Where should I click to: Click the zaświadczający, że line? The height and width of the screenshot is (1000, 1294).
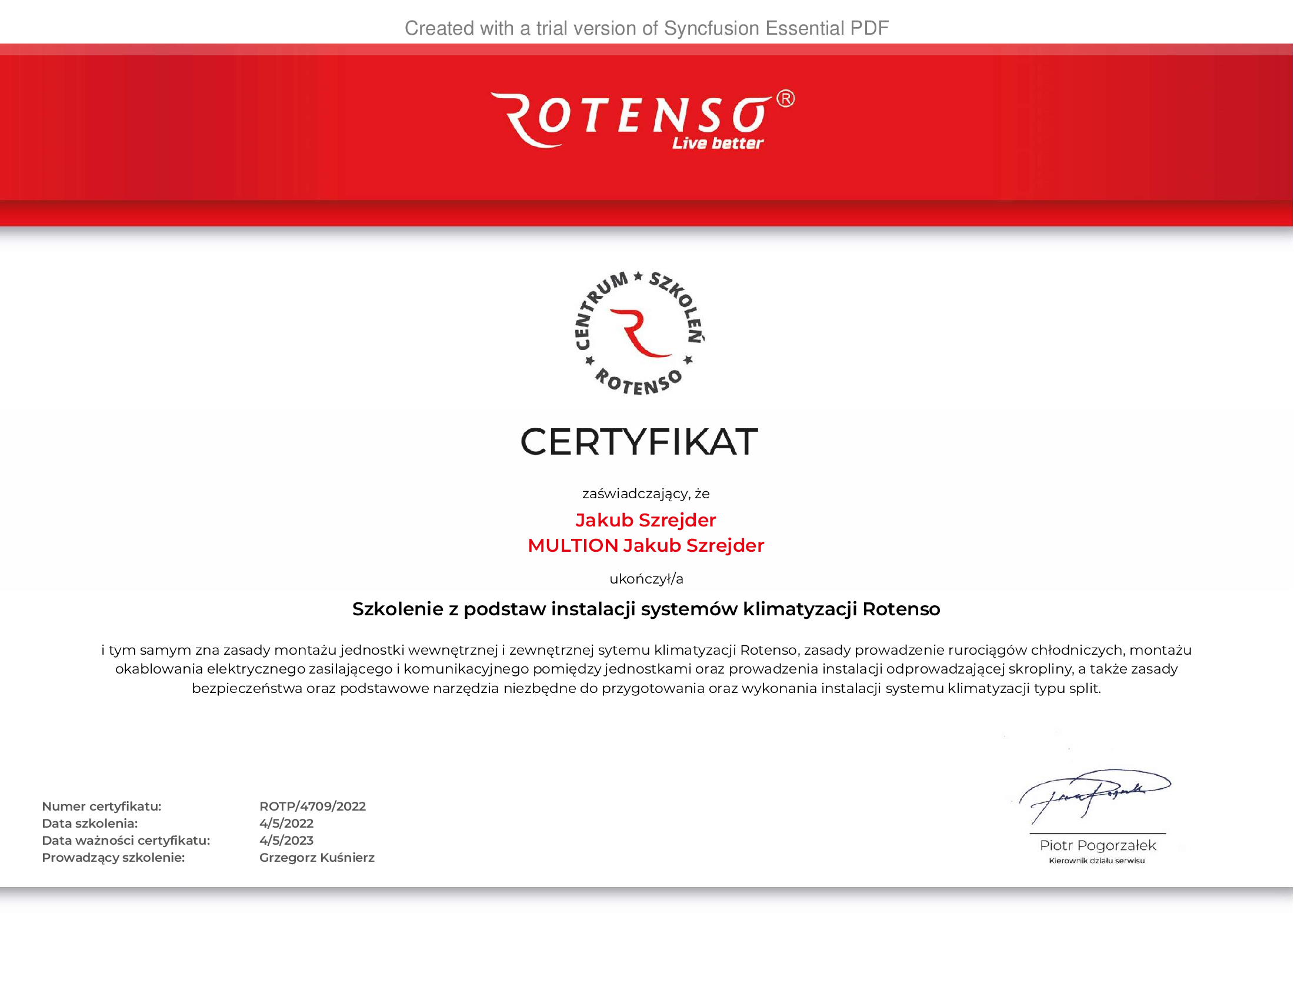point(646,494)
